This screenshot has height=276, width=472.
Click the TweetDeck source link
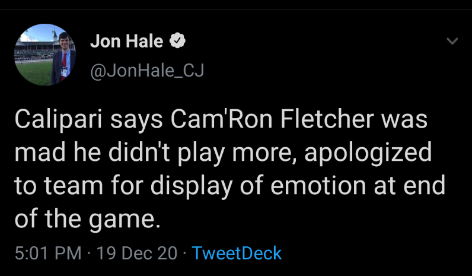click(x=237, y=253)
